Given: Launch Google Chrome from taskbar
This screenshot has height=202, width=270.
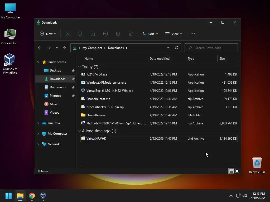Looking at the screenshot, I should (32, 196).
